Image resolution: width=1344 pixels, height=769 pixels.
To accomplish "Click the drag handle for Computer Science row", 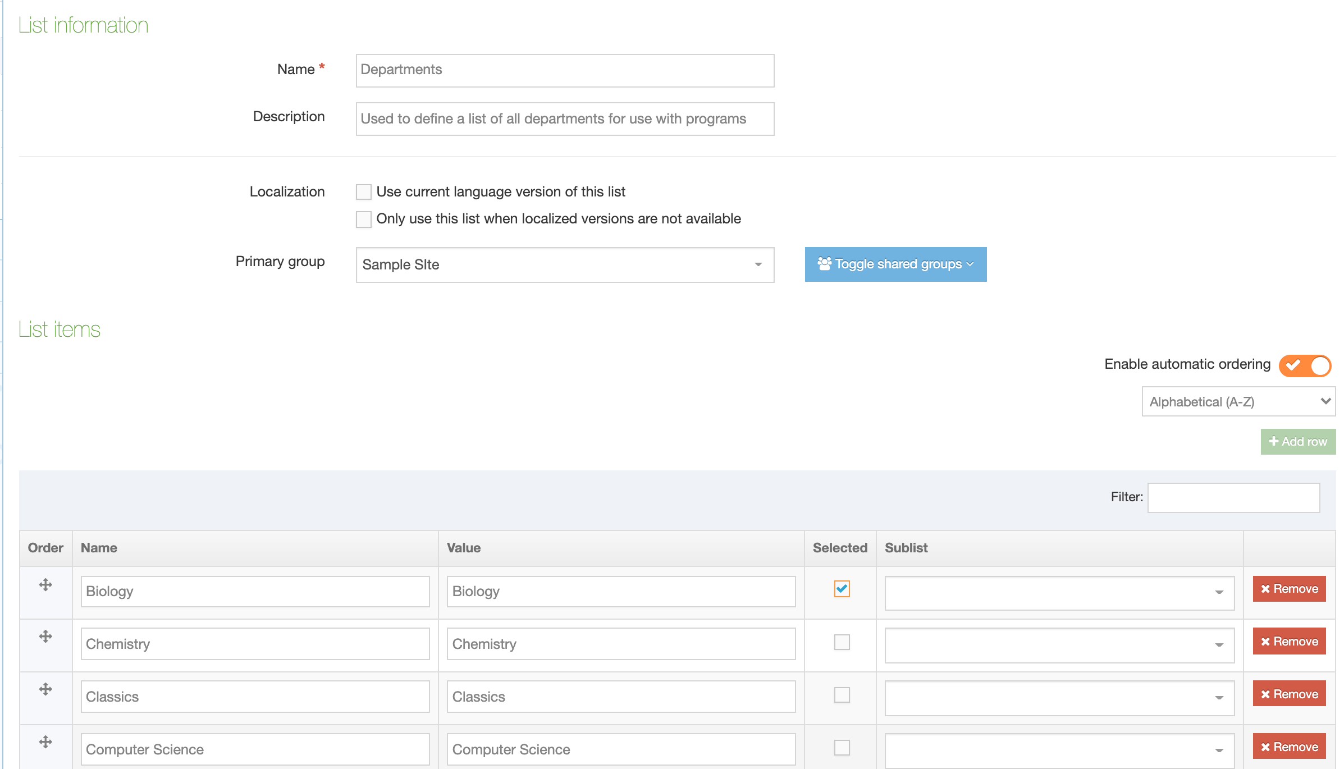I will click(x=45, y=742).
